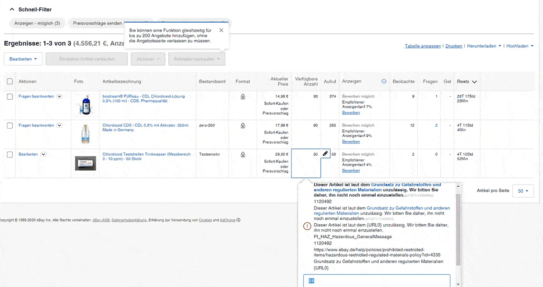Click the disabled Ähnlichen Artikel verkaufen button
The width and height of the screenshot is (543, 287).
click(x=87, y=59)
